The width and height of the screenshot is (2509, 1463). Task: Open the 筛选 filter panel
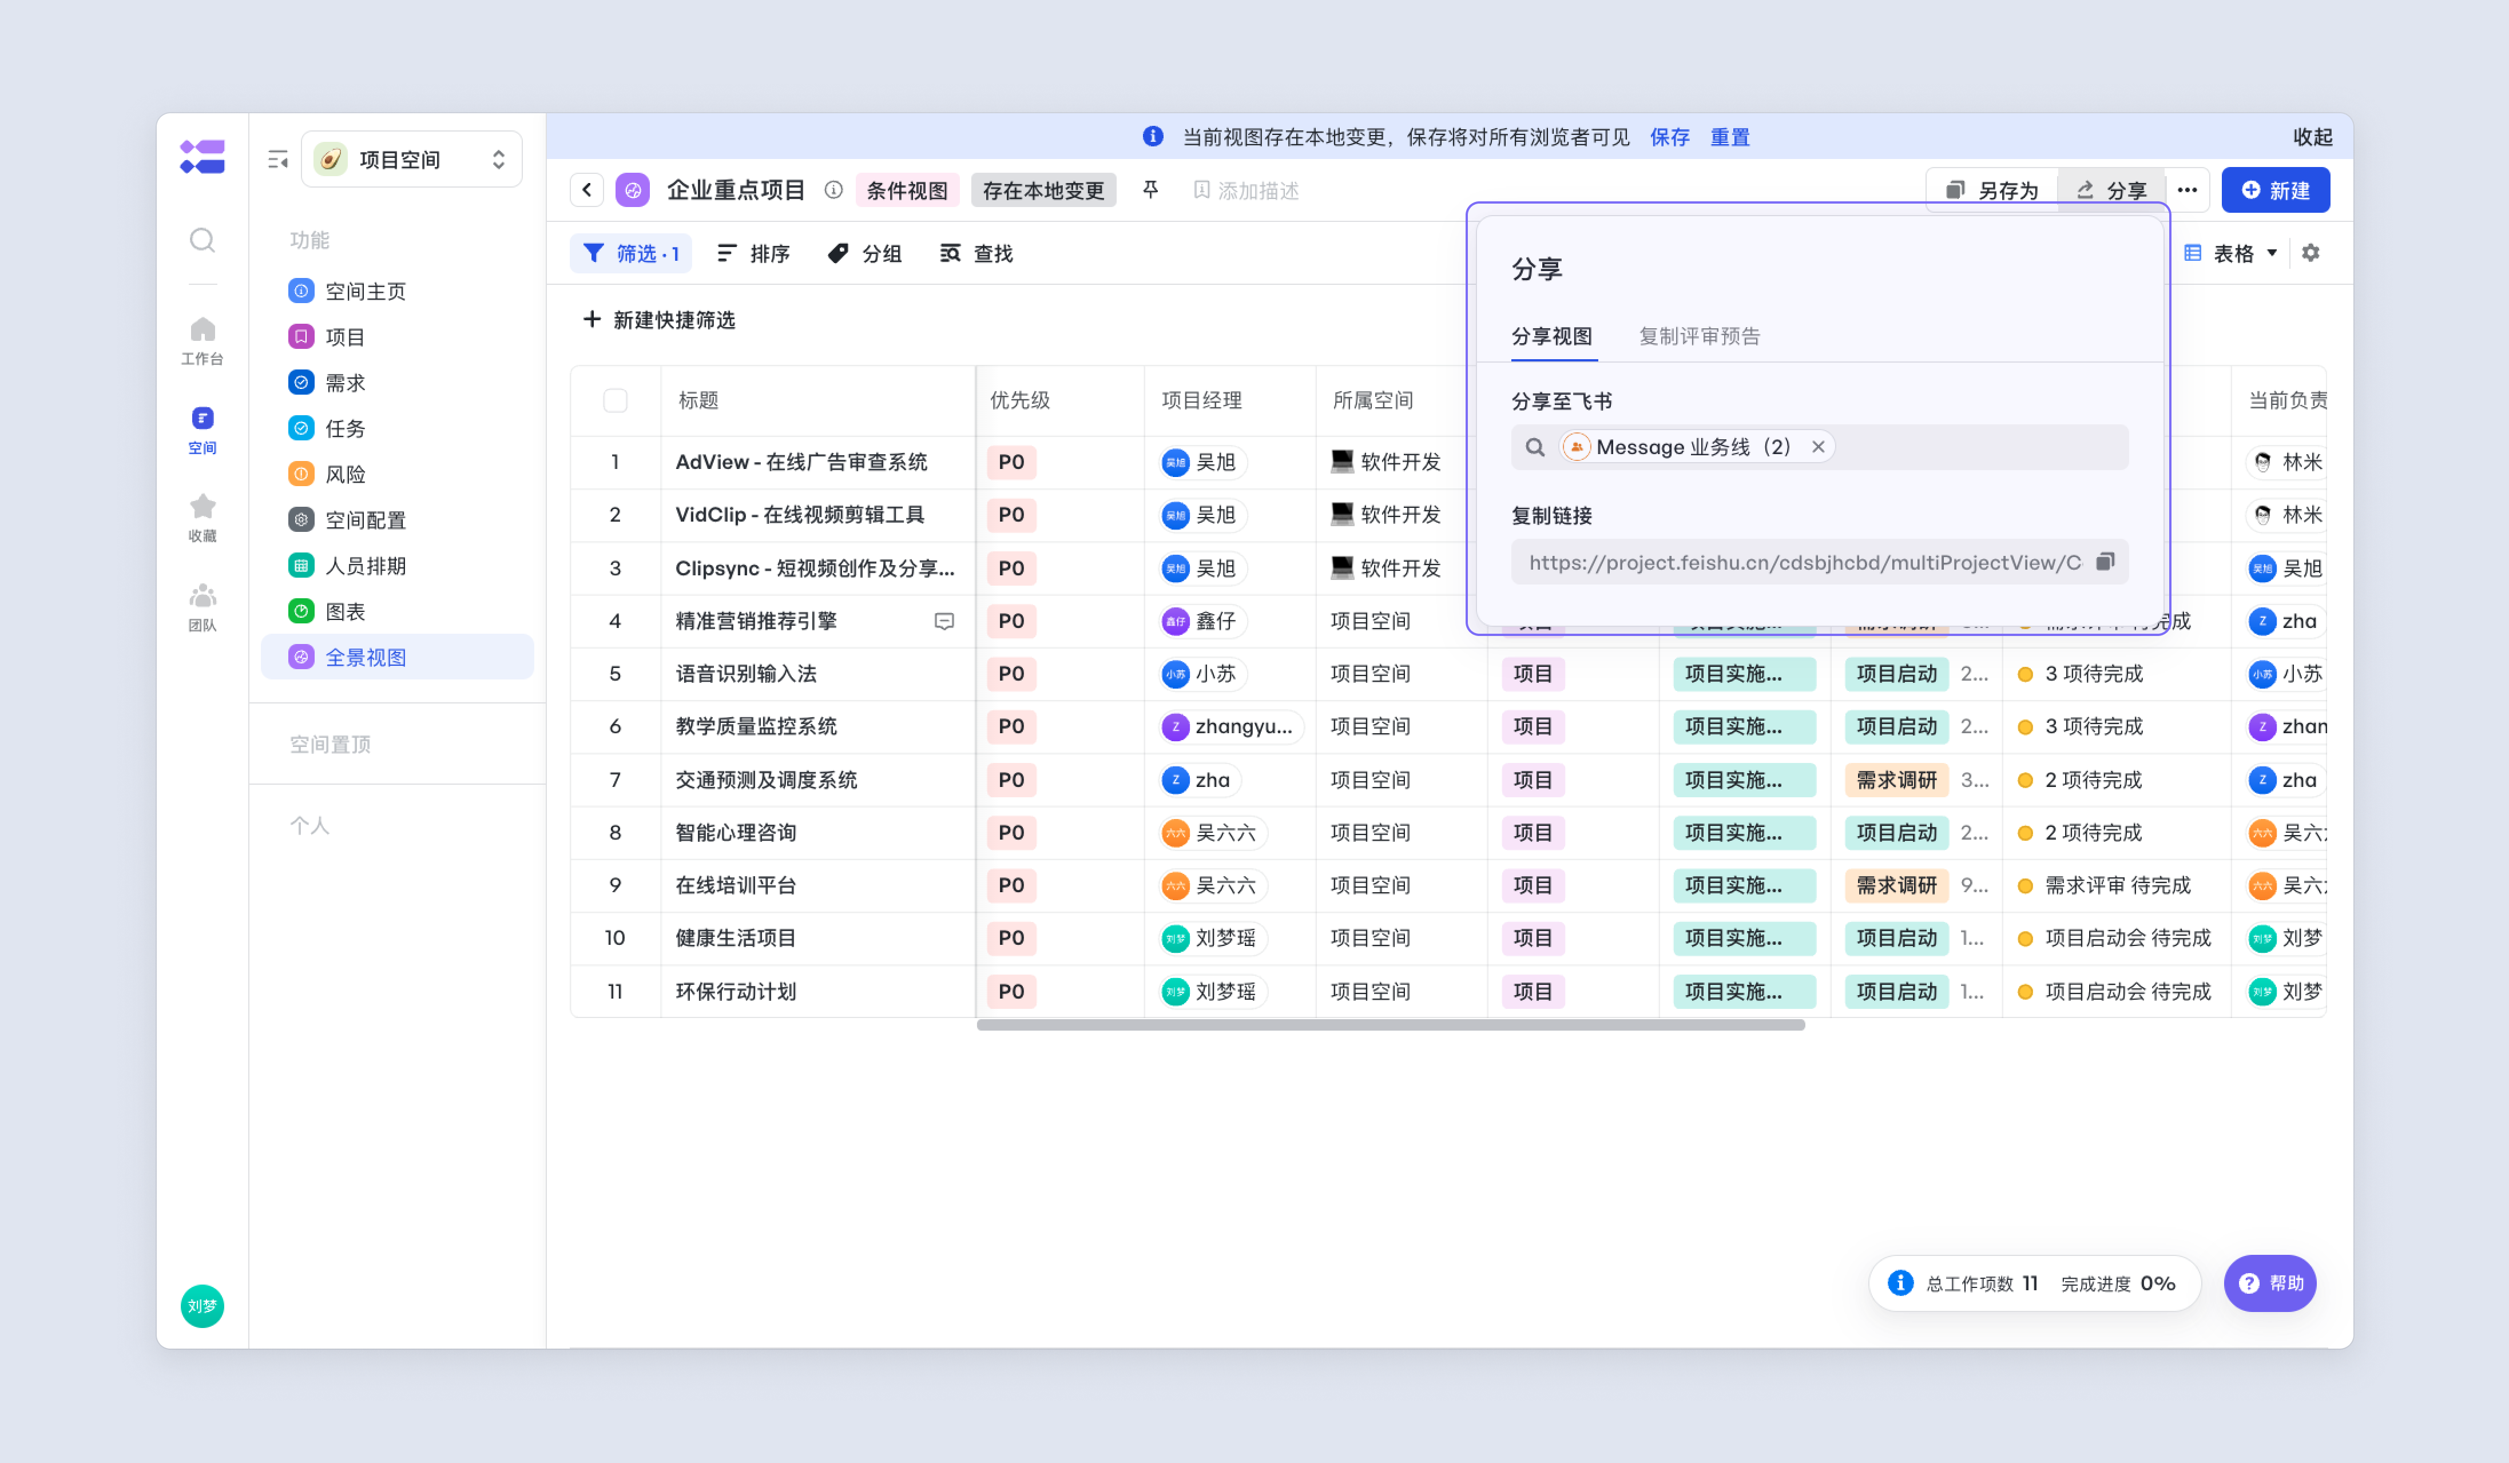[630, 254]
